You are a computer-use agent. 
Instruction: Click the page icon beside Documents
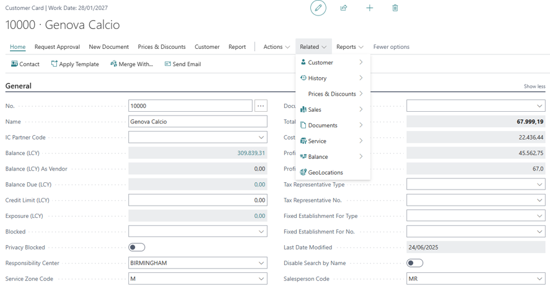[303, 125]
